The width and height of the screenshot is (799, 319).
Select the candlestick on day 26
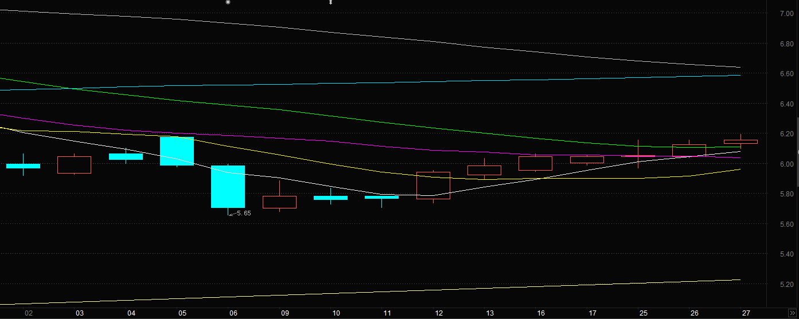(x=689, y=150)
